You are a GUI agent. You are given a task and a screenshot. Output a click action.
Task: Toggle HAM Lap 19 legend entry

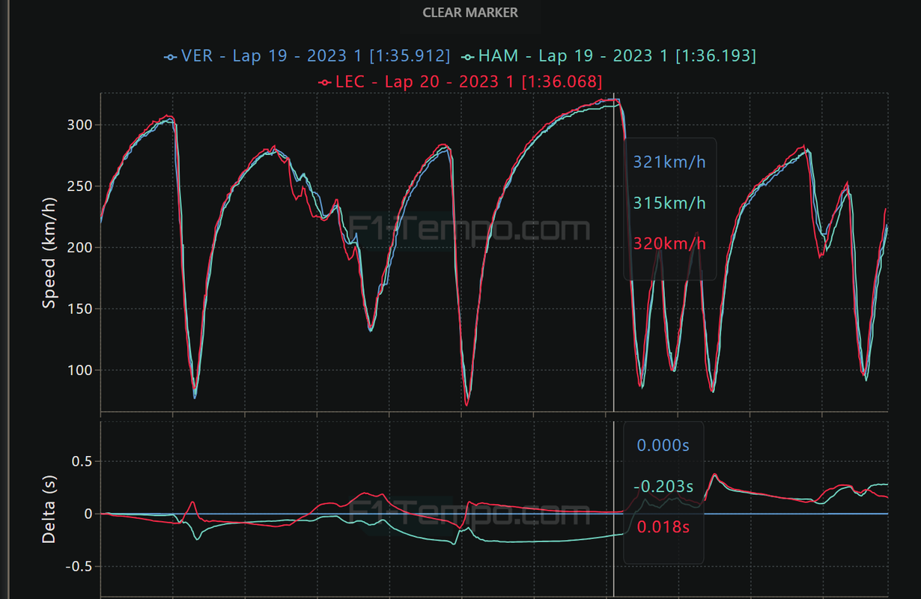tap(609, 56)
